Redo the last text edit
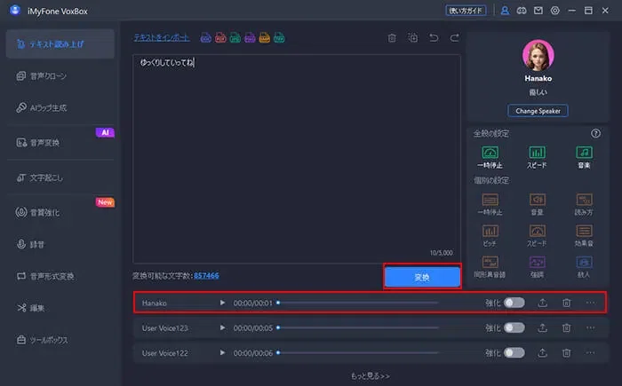The height and width of the screenshot is (386, 622). click(455, 37)
